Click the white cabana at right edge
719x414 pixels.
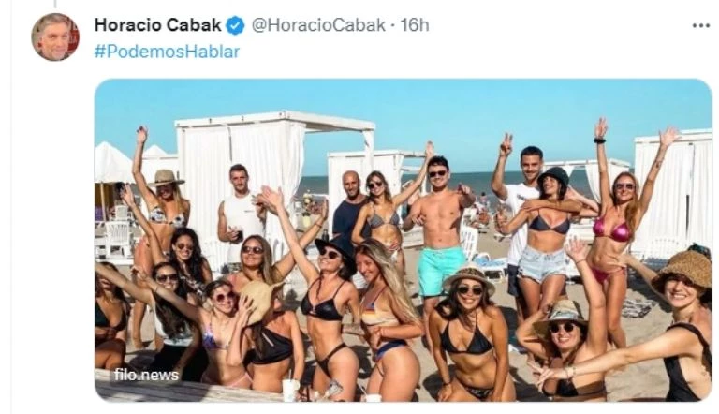(674, 193)
